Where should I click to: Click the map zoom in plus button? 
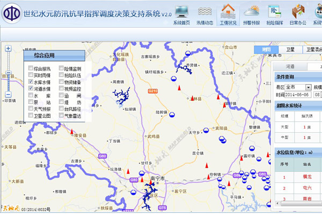pos(8,49)
